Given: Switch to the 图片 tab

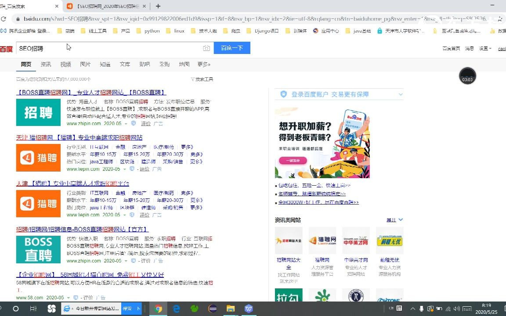Looking at the screenshot, I should click(85, 64).
